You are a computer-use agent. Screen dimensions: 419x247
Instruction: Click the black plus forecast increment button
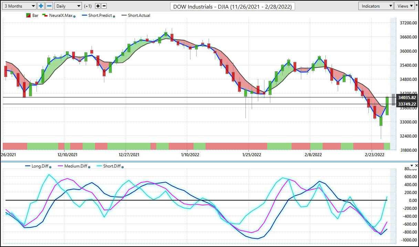click(x=98, y=6)
